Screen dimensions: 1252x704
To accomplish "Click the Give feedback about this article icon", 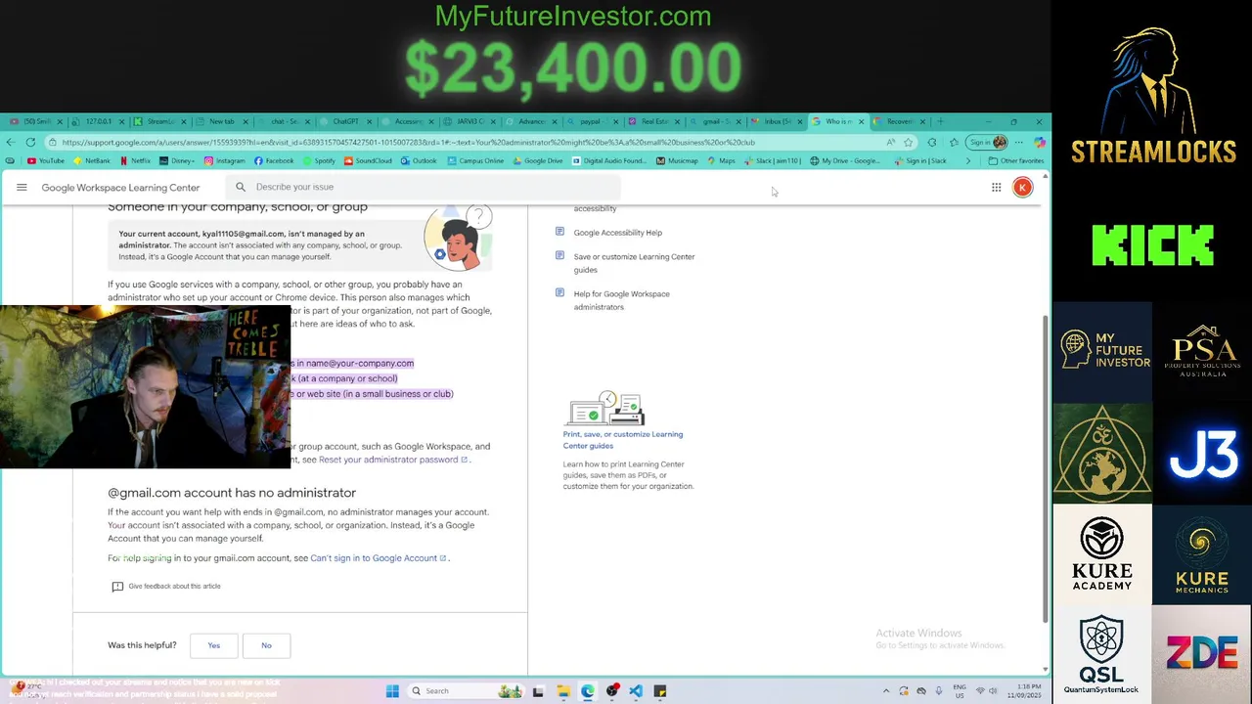I will pyautogui.click(x=117, y=586).
